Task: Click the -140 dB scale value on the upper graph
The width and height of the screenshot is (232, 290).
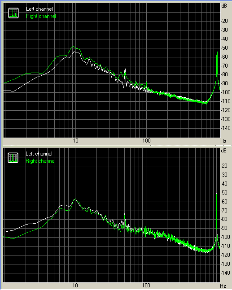Action: tap(226, 128)
